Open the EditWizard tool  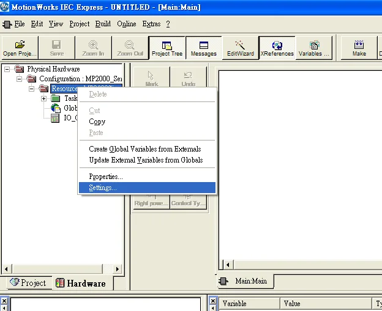point(241,48)
